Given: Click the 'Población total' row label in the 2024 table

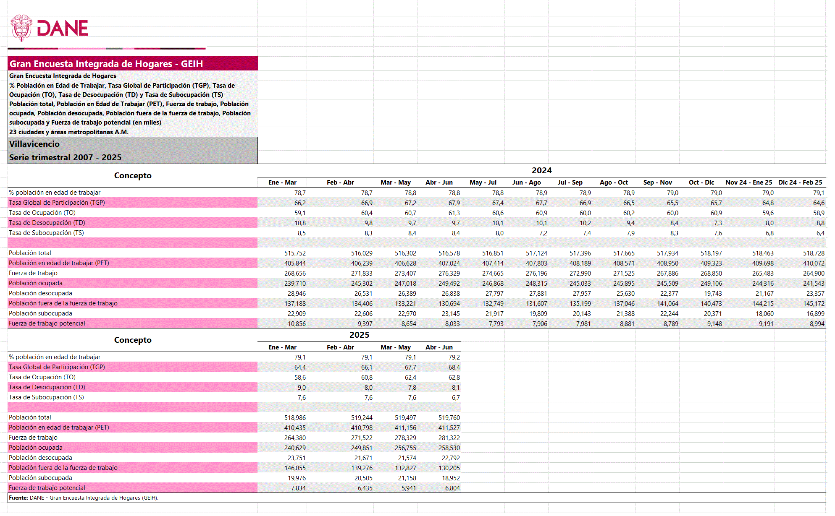Looking at the screenshot, I should point(30,253).
